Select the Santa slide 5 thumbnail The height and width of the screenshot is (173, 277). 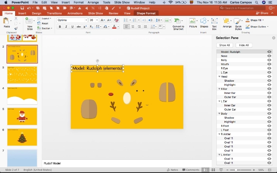pos(23,116)
